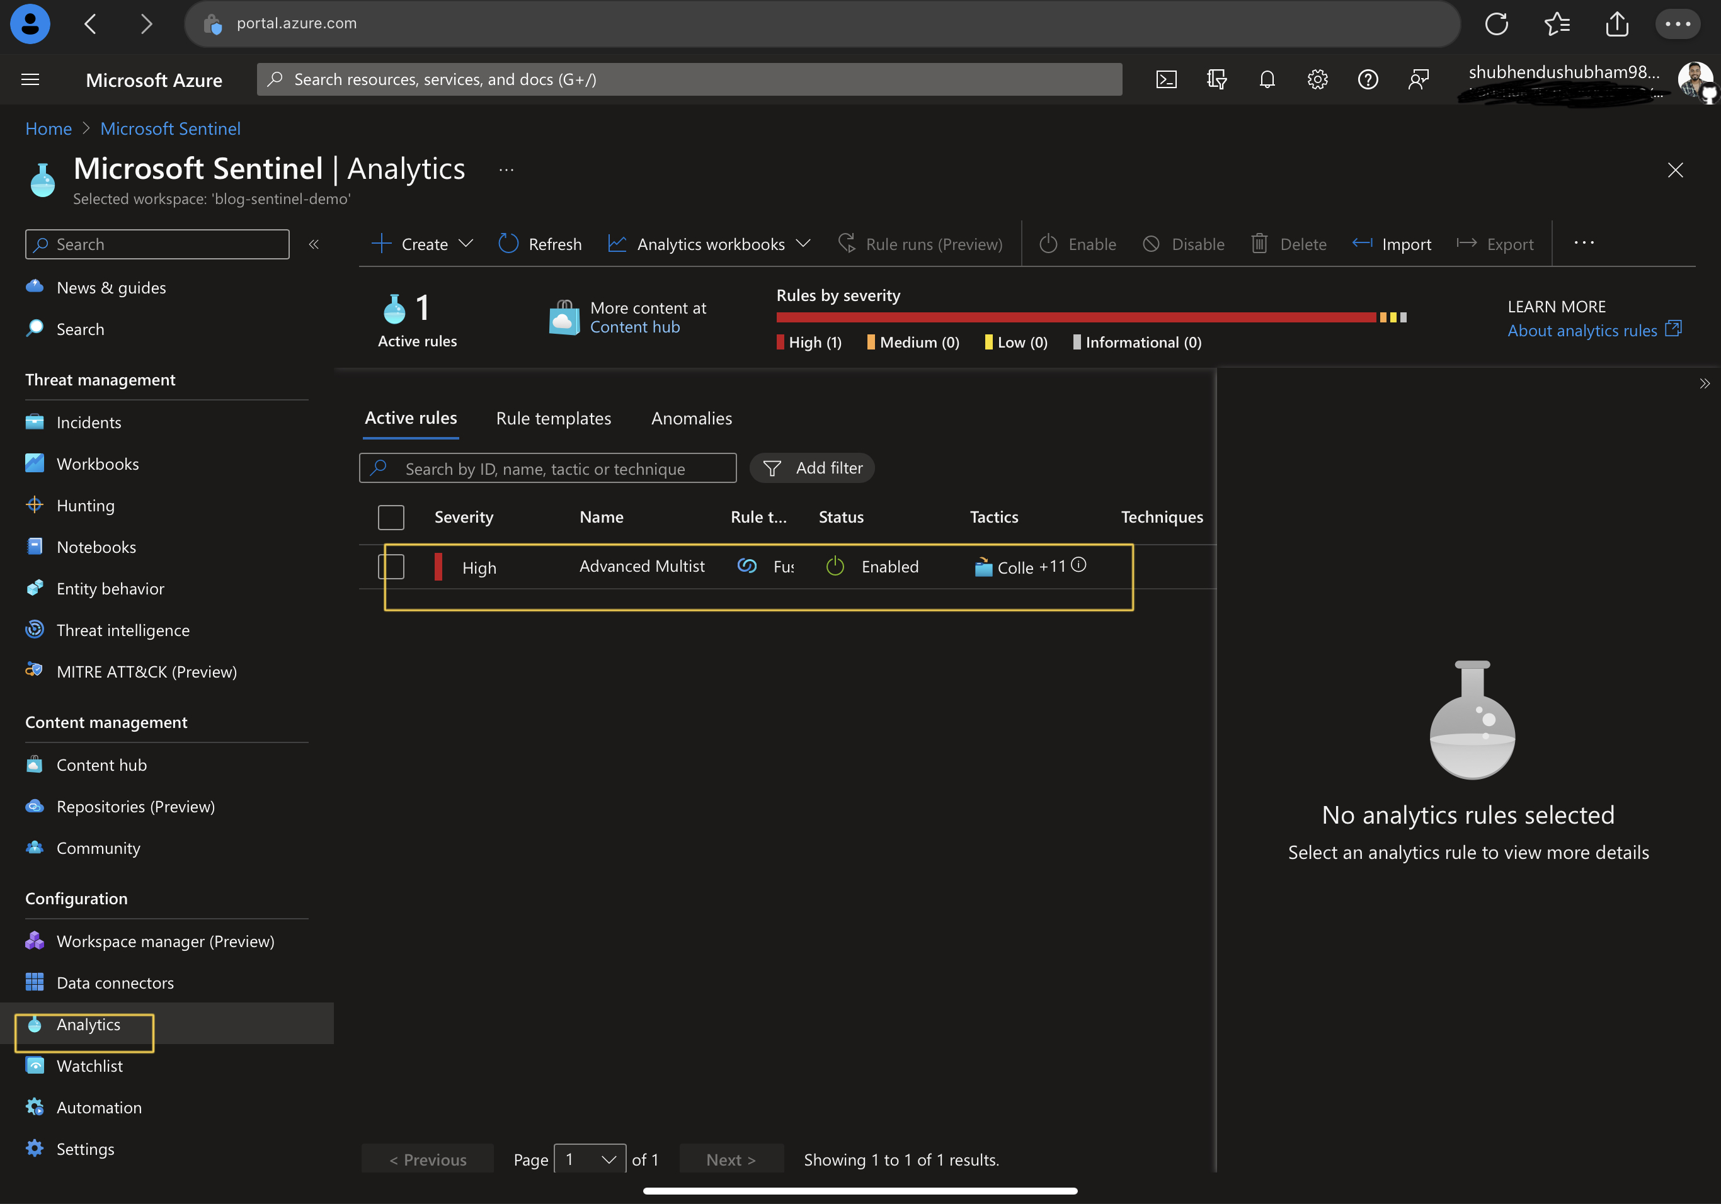
Task: Click the Next page button
Action: [x=731, y=1159]
